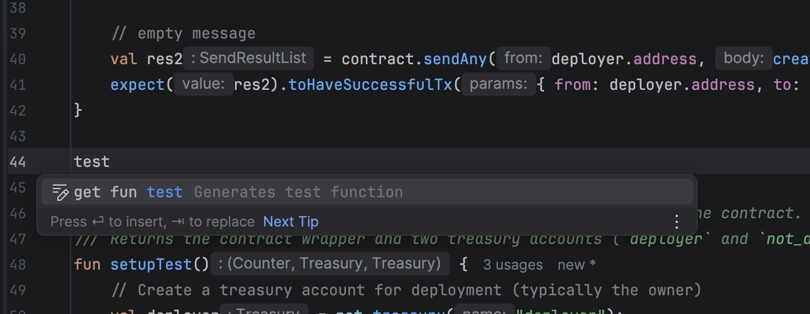Click the 'params:' hint after toHaveSuccessfulTx

pyautogui.click(x=498, y=85)
